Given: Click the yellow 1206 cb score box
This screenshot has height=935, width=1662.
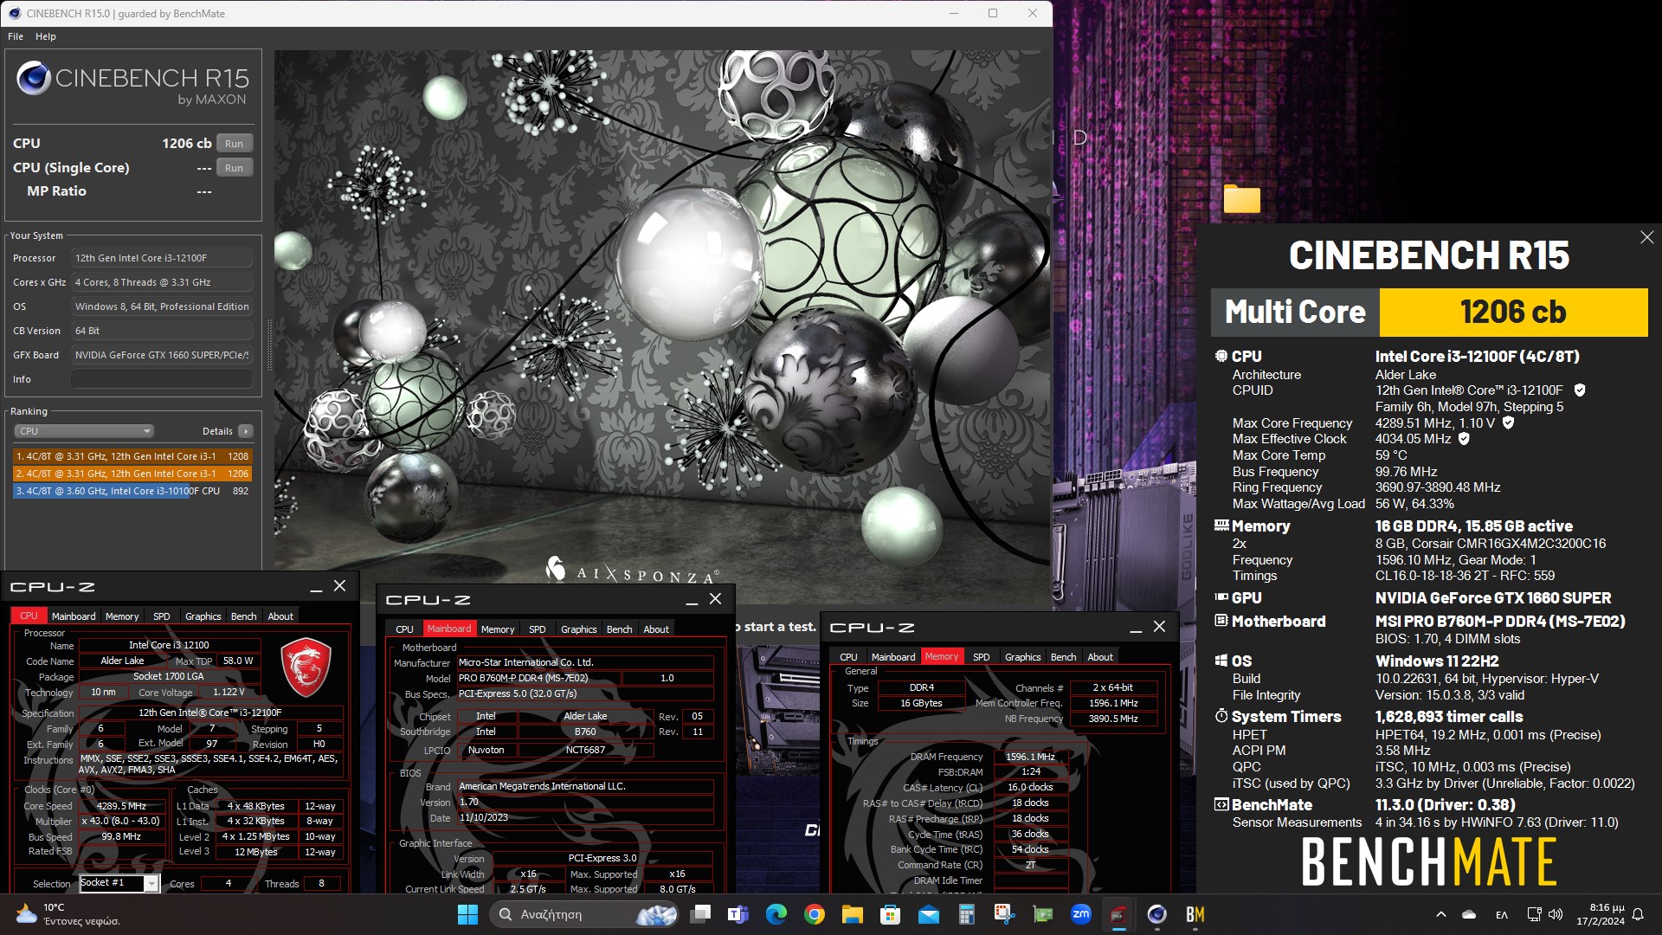Looking at the screenshot, I should 1513,313.
